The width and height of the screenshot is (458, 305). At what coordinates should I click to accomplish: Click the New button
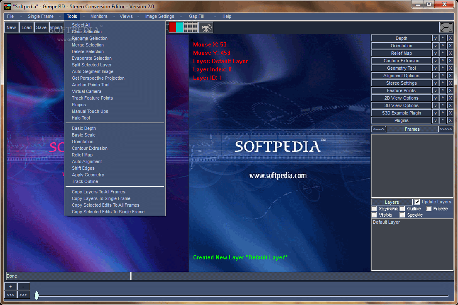(11, 27)
